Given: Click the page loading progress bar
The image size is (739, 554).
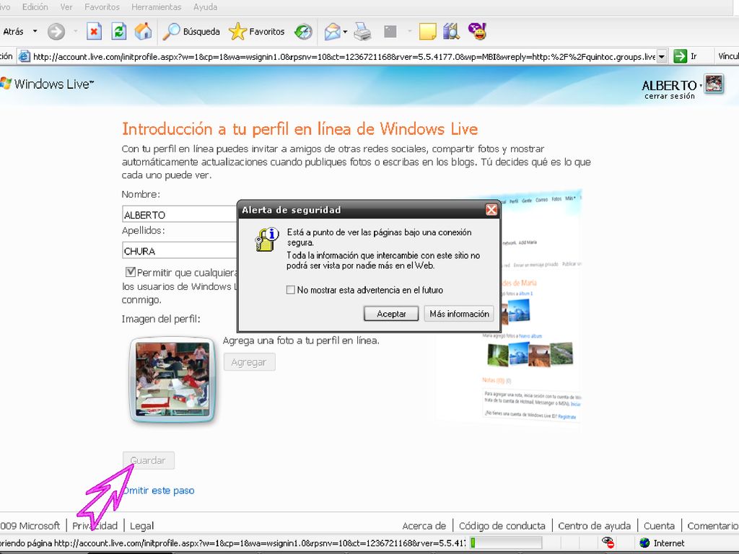Looking at the screenshot, I should tap(505, 542).
